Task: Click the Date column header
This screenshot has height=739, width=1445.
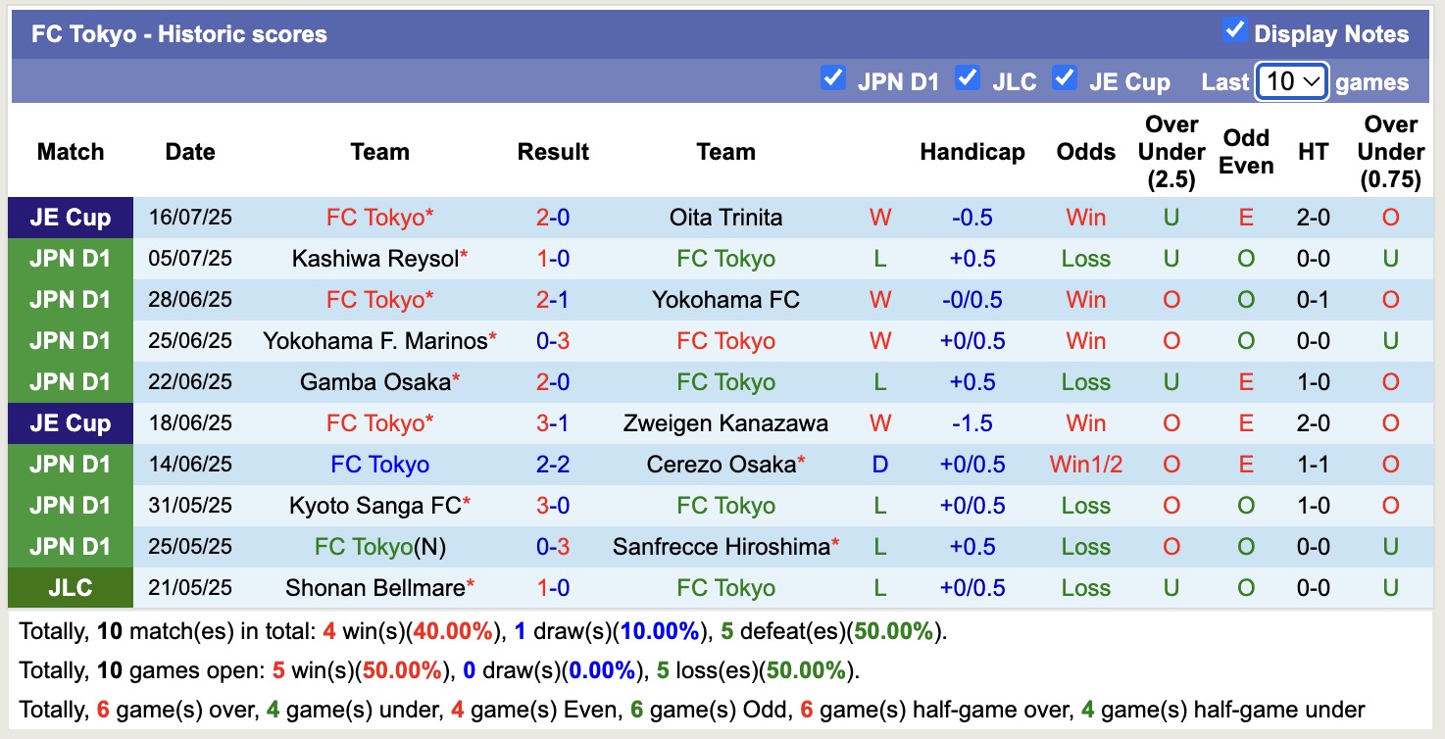Action: (x=189, y=152)
